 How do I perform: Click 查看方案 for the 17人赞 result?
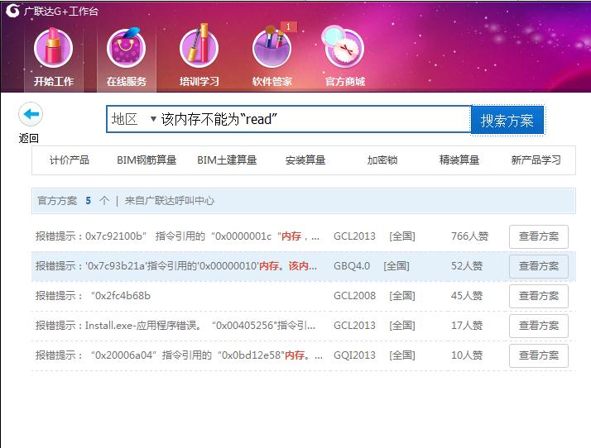coord(539,326)
